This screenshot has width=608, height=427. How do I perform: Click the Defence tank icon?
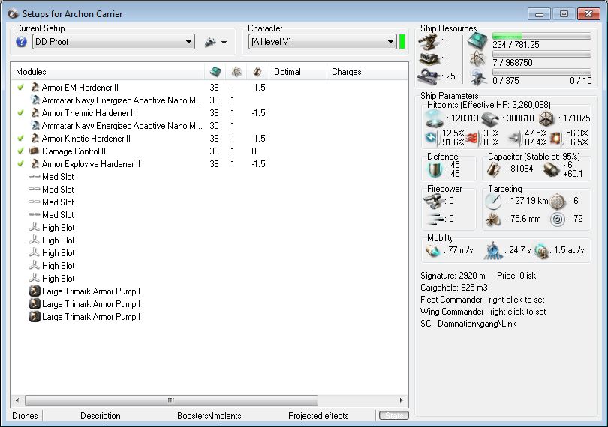click(435, 169)
